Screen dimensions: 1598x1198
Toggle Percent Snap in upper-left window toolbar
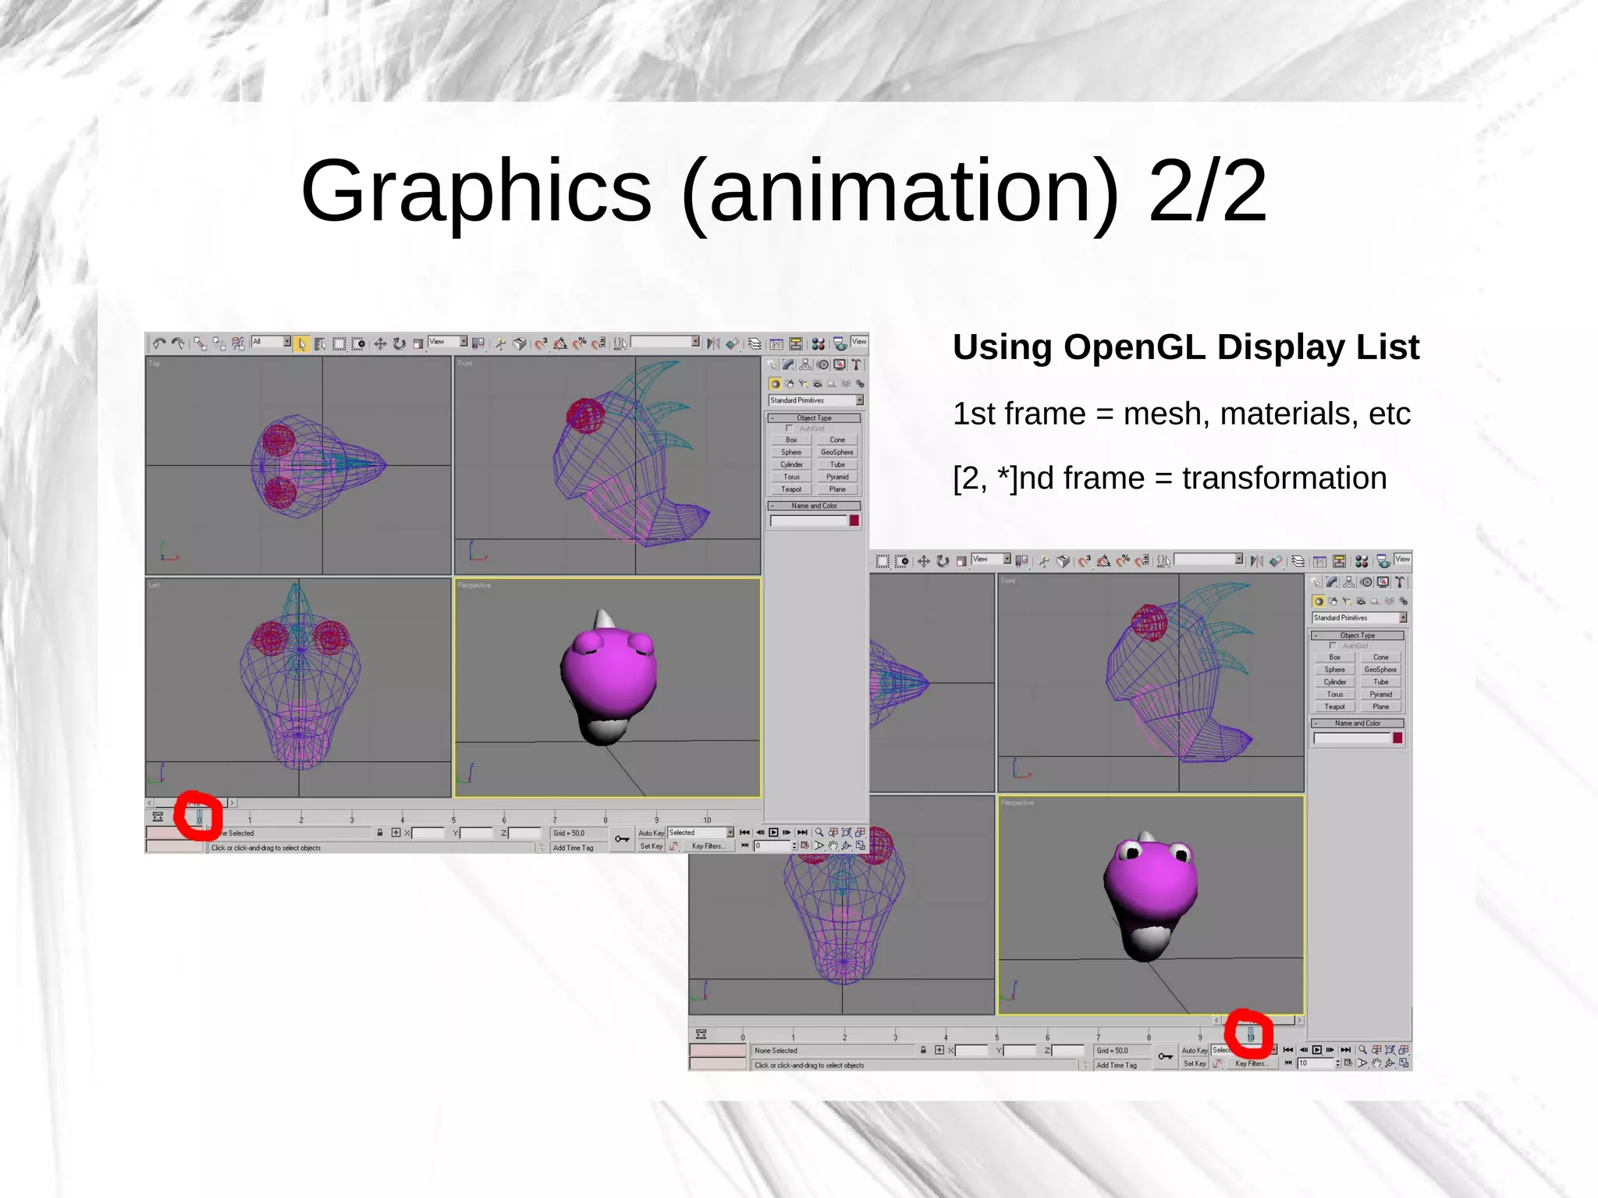(x=580, y=344)
